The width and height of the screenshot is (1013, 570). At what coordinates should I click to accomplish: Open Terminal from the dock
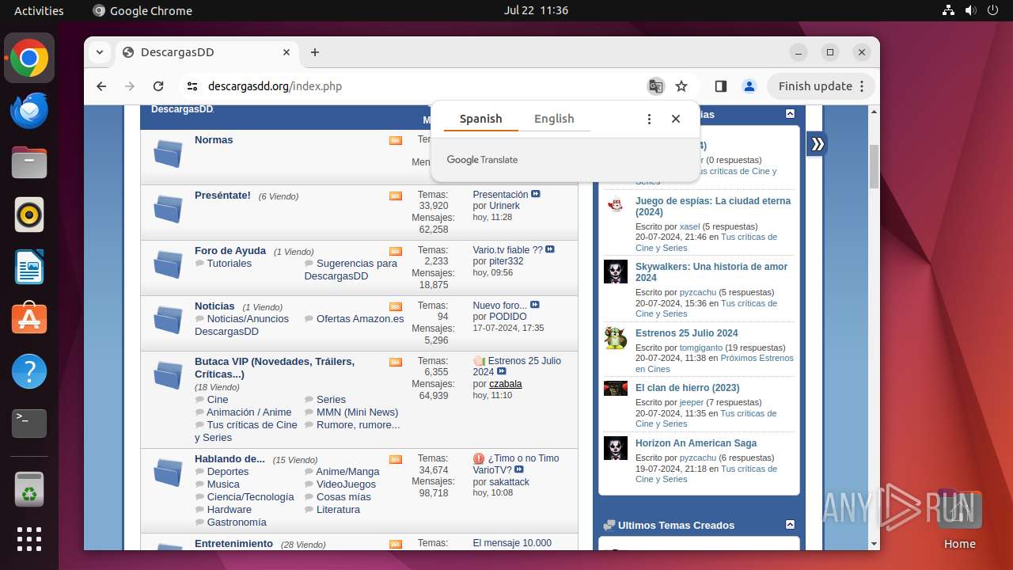(29, 424)
